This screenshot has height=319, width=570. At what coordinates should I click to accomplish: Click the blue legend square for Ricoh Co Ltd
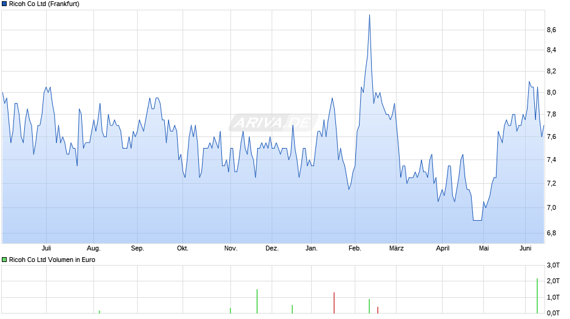point(4,4)
